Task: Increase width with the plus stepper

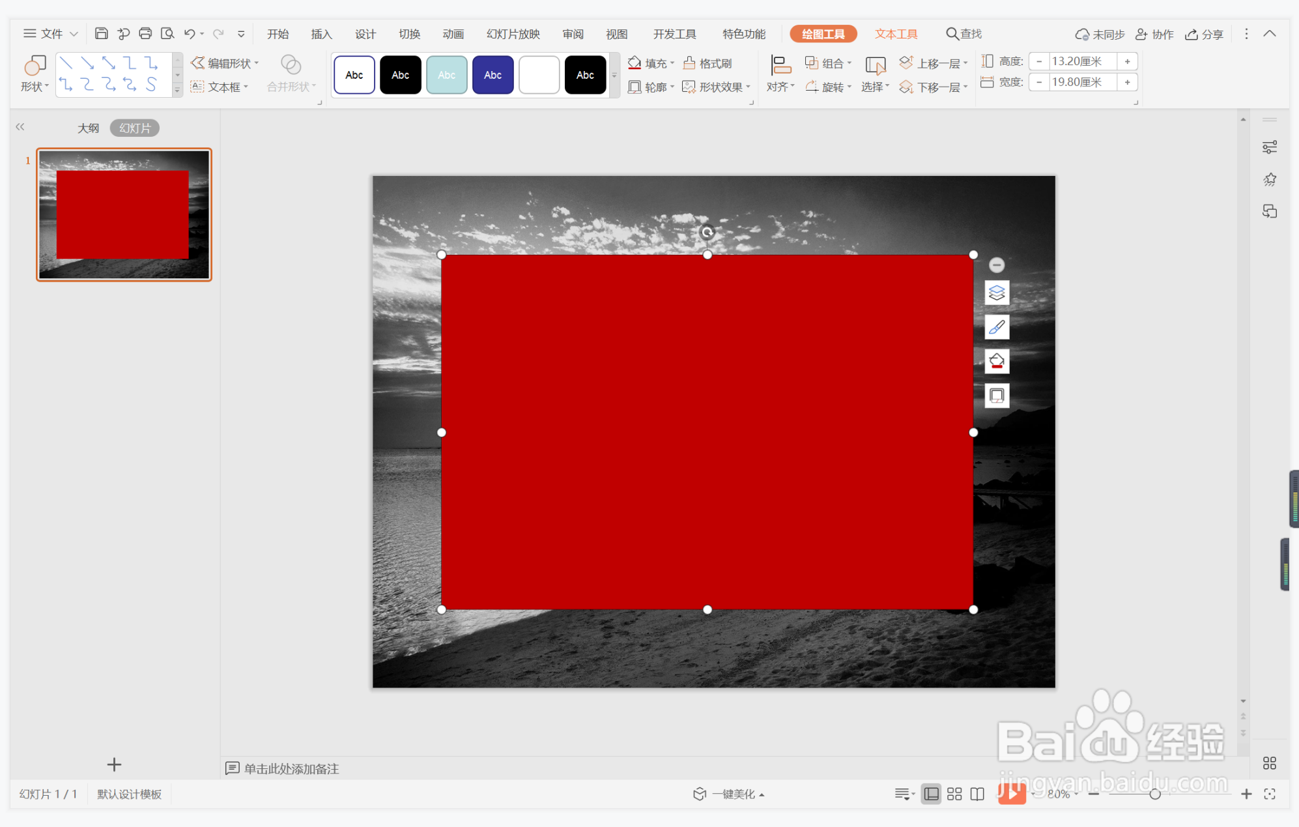Action: click(x=1127, y=82)
